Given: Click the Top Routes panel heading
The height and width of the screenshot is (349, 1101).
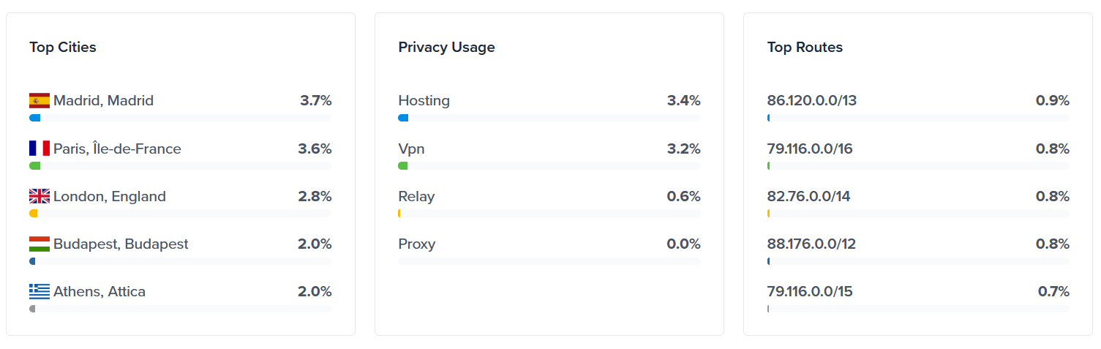Looking at the screenshot, I should [x=805, y=48].
